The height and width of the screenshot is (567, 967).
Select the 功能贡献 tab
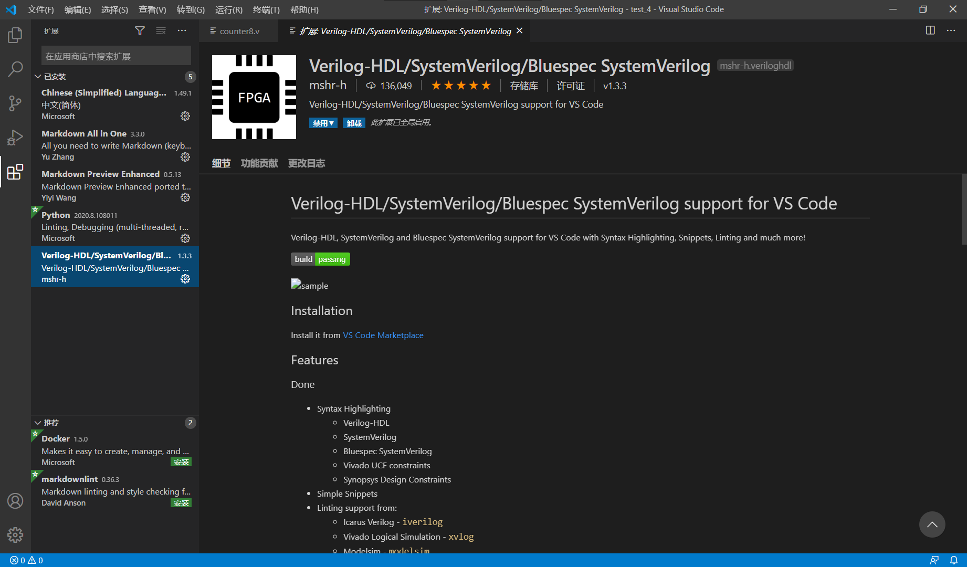[x=259, y=163]
